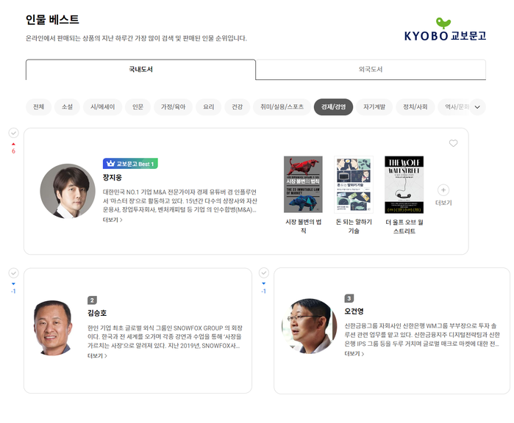Viewport: 514px width, 423px height.
Task: Expand 더보기 under 김승호 description
Action: 97,356
